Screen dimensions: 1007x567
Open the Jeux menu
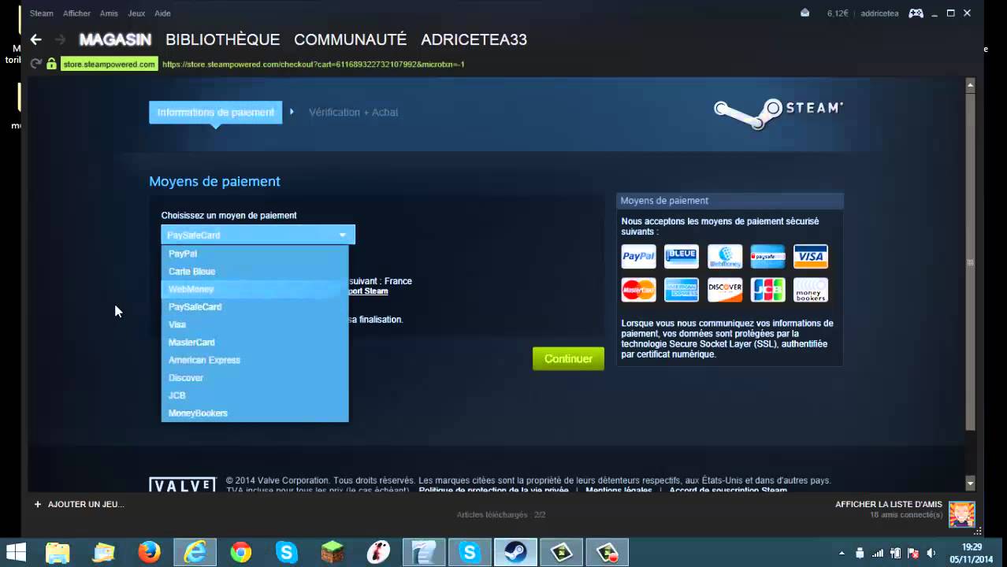click(x=136, y=13)
